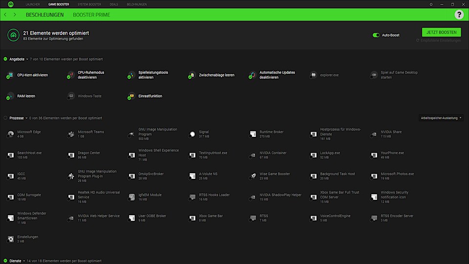Toggle all Angebote with section circle
This screenshot has width=469, height=264.
click(x=5, y=59)
